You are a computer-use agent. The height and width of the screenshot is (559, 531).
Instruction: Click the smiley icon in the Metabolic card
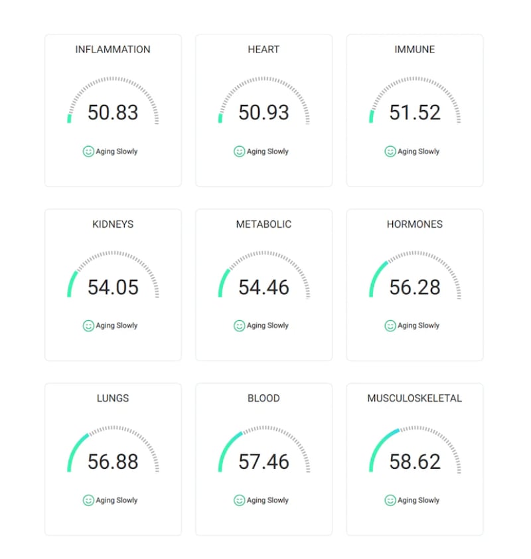[240, 326]
